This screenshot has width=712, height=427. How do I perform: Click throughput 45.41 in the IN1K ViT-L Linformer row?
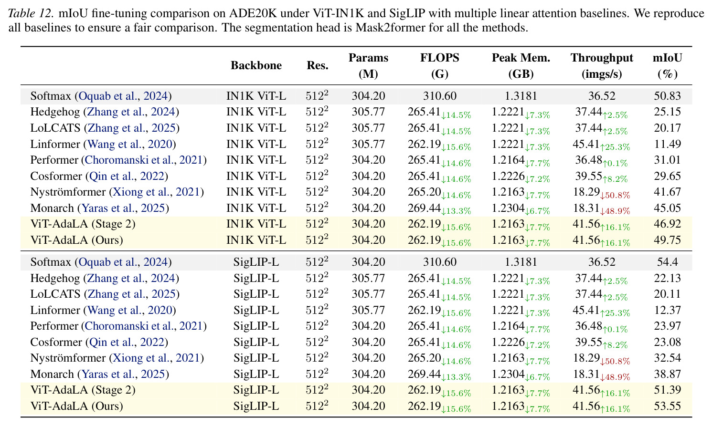click(x=586, y=144)
